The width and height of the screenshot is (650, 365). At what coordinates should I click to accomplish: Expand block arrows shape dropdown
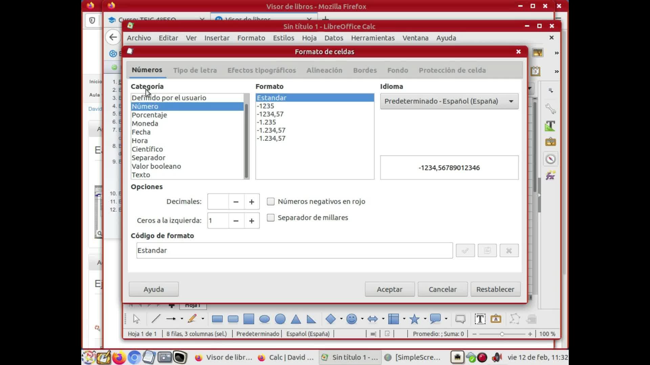(383, 319)
